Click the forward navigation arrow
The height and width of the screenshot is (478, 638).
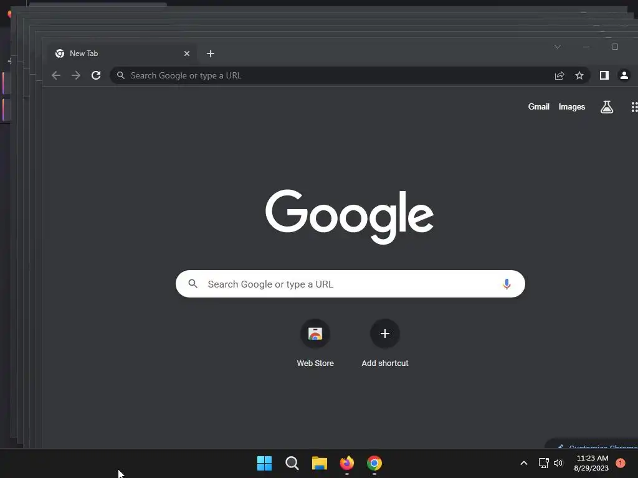(76, 75)
